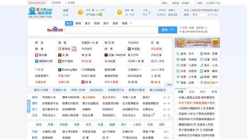Click the 动漫 icon in sidebar
The height and width of the screenshot is (139, 247).
click(201, 59)
